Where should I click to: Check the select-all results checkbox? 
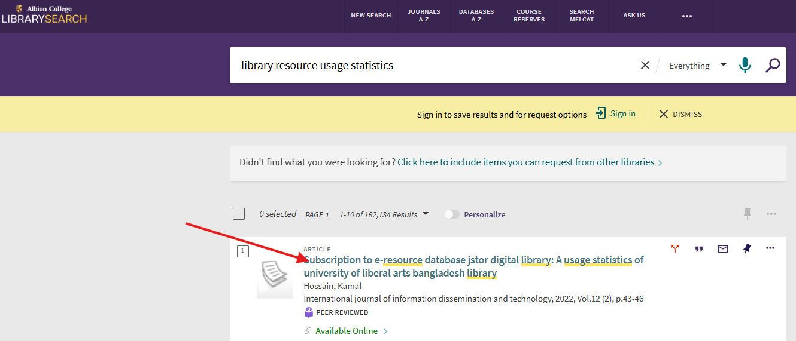coord(239,214)
